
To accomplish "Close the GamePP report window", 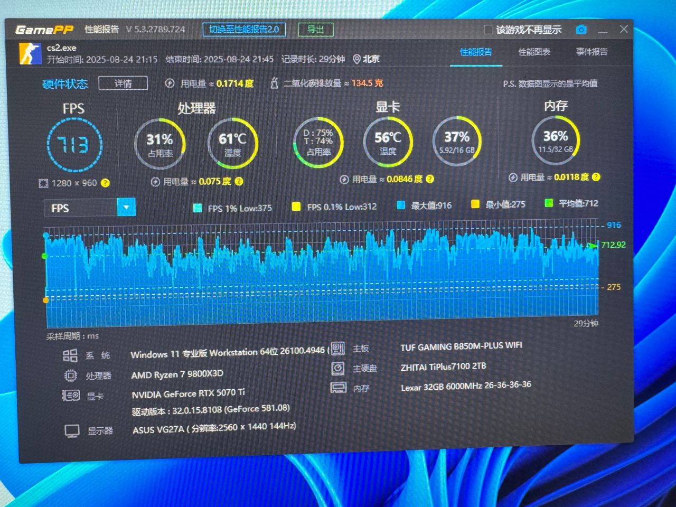I will [x=624, y=29].
